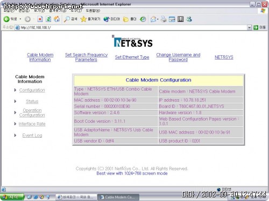Screen dimensions: 269x201
Task: Open Cable Modem Information top link
Action: click(40, 57)
